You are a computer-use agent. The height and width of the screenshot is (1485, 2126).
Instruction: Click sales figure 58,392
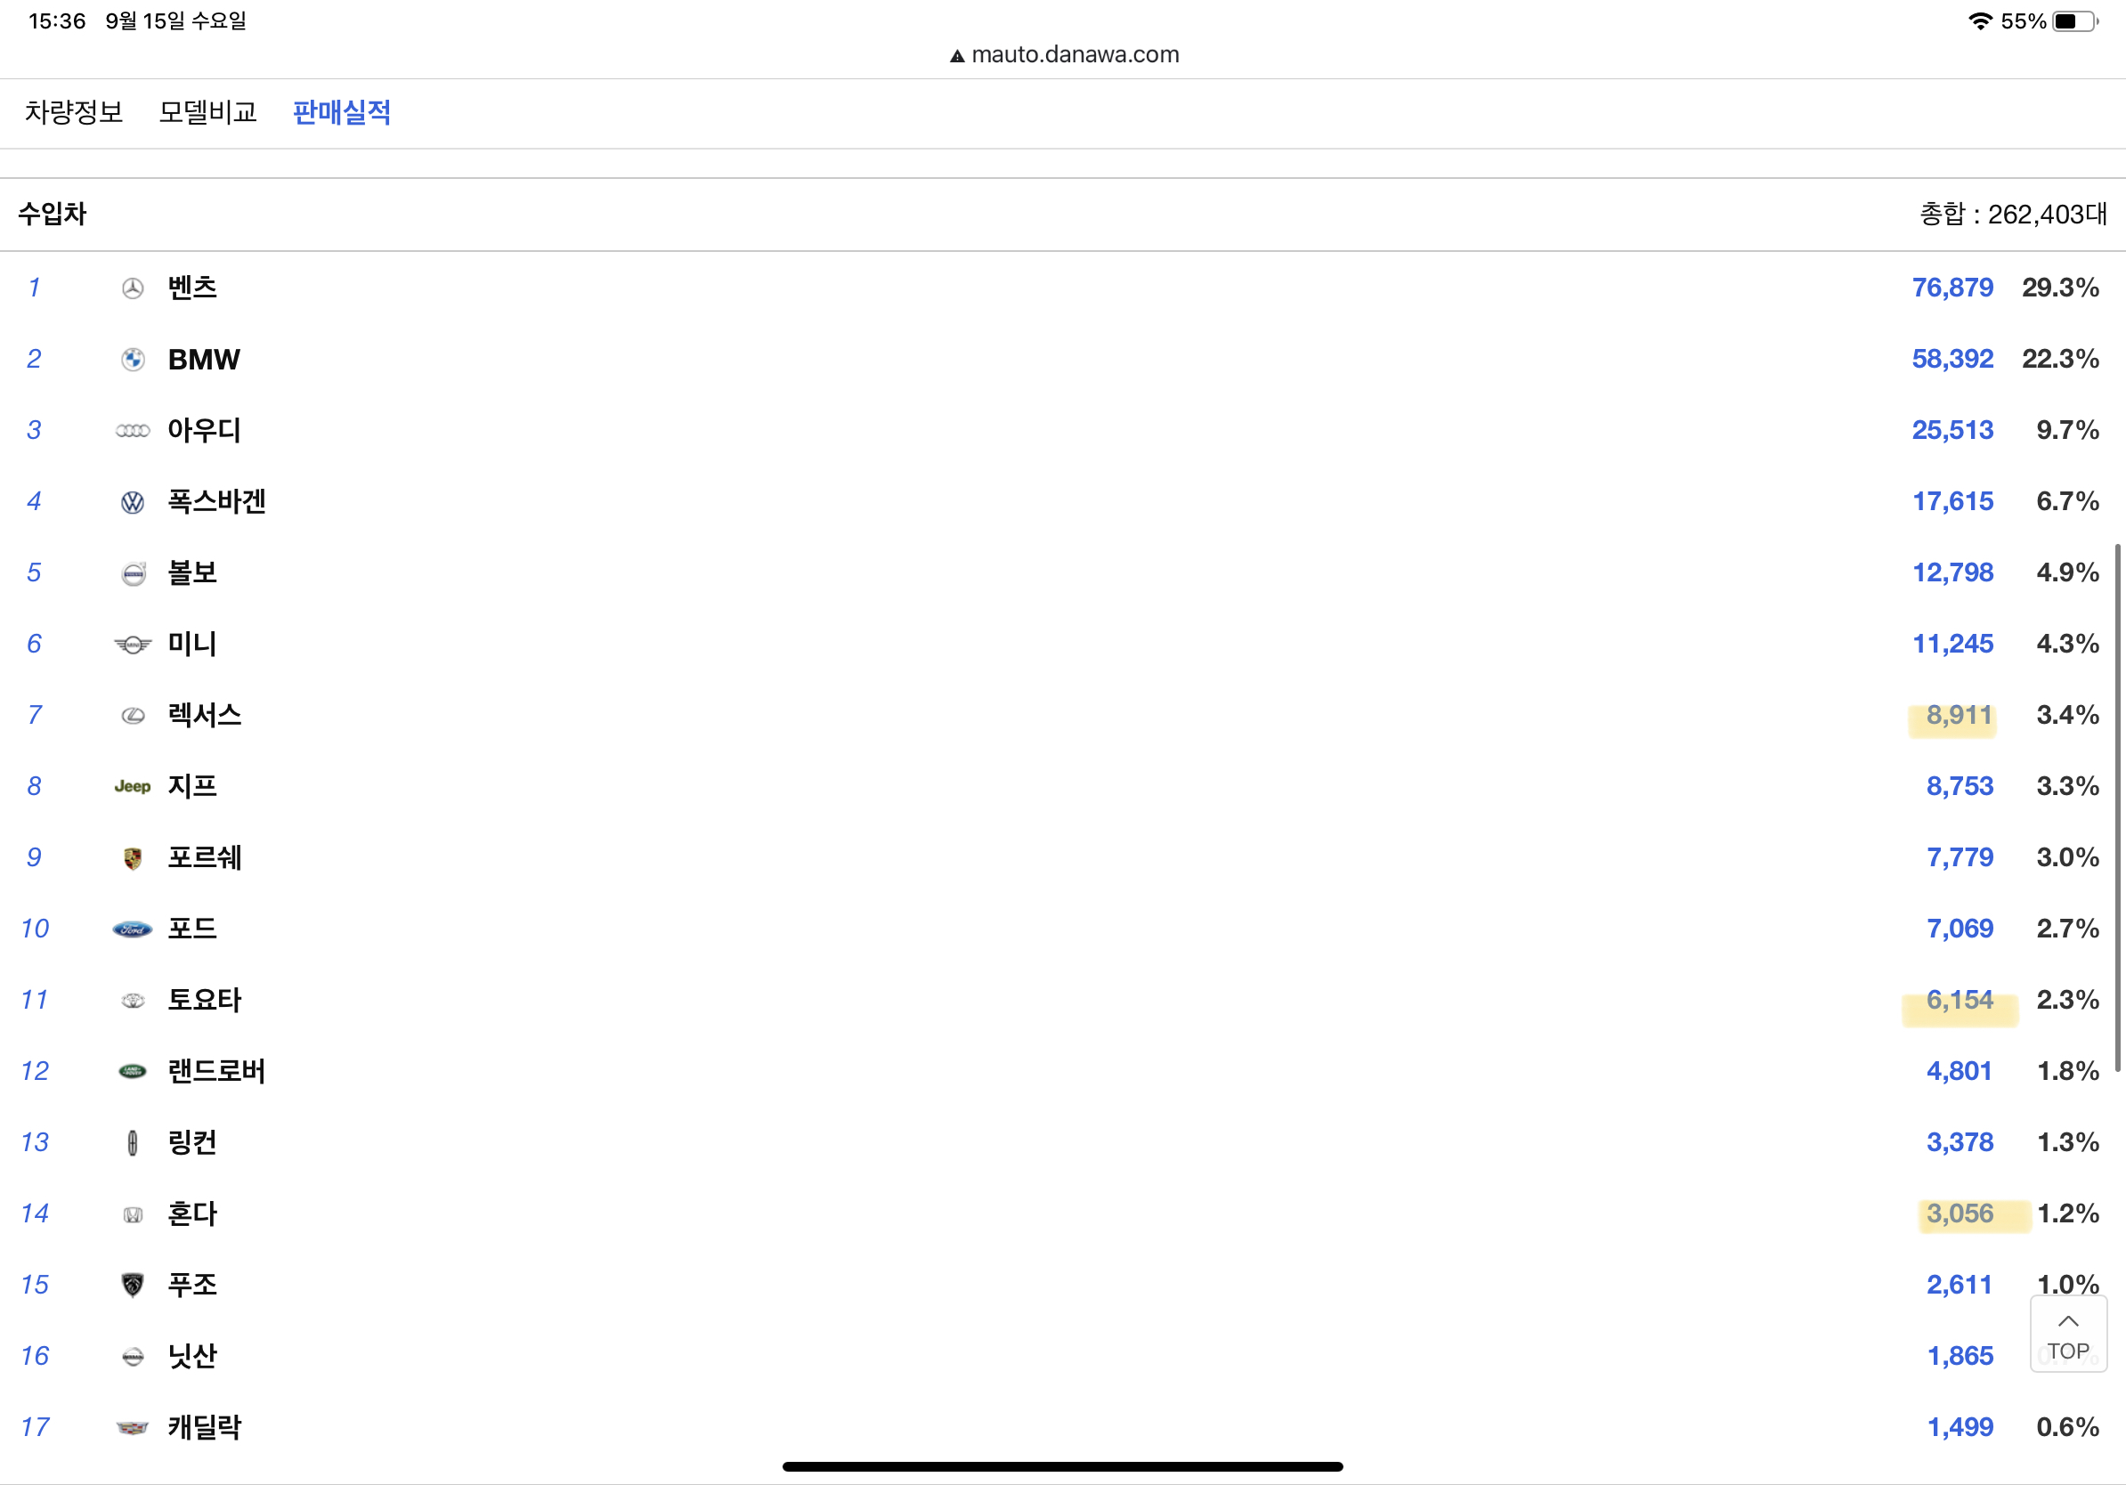(1953, 359)
